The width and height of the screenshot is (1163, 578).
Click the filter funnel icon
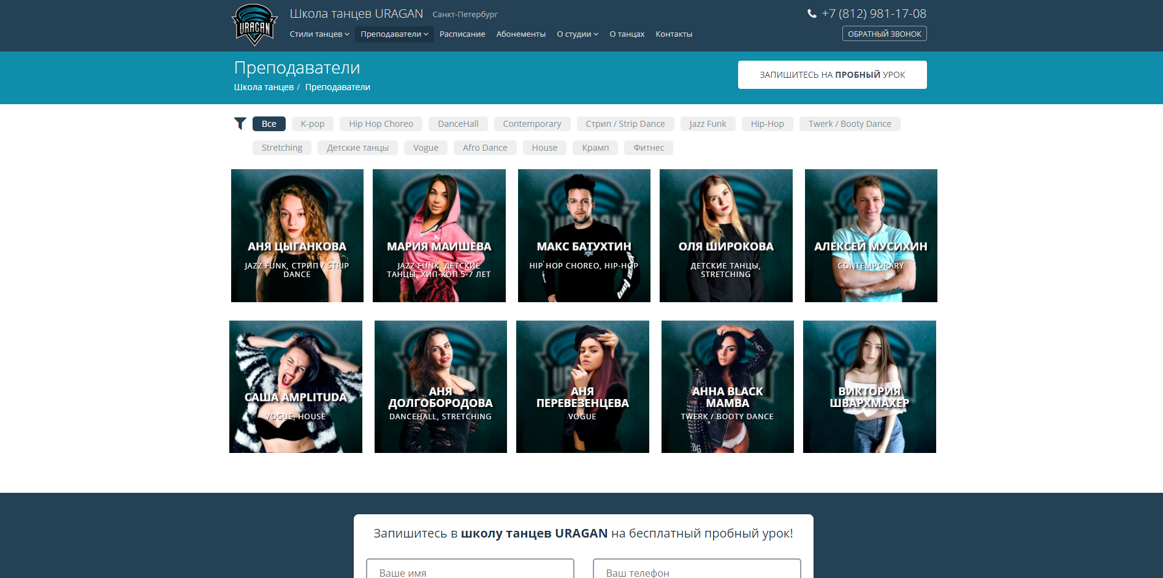click(240, 124)
